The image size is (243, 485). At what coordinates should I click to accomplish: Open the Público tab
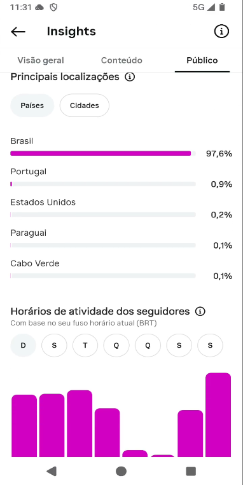click(x=202, y=60)
